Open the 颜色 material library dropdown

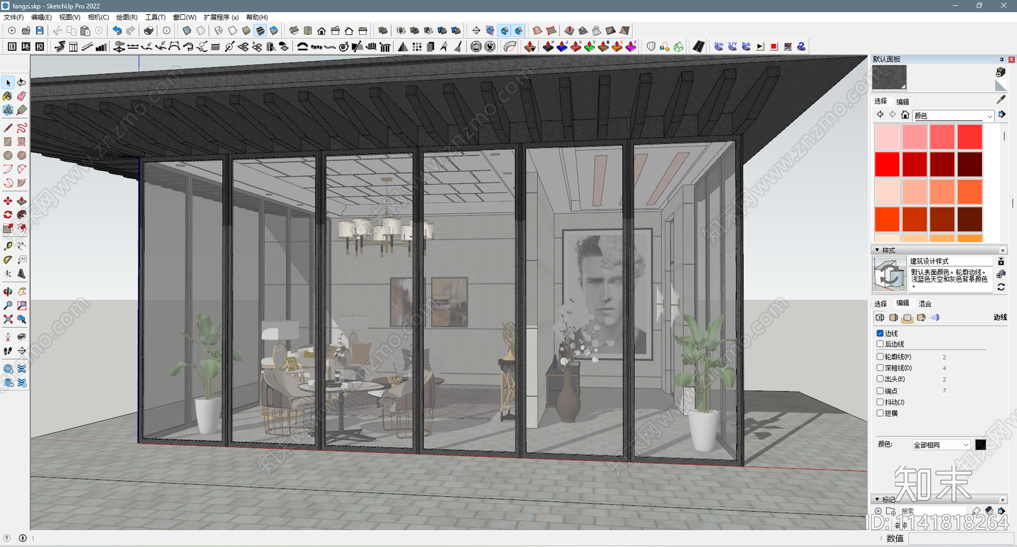point(953,115)
